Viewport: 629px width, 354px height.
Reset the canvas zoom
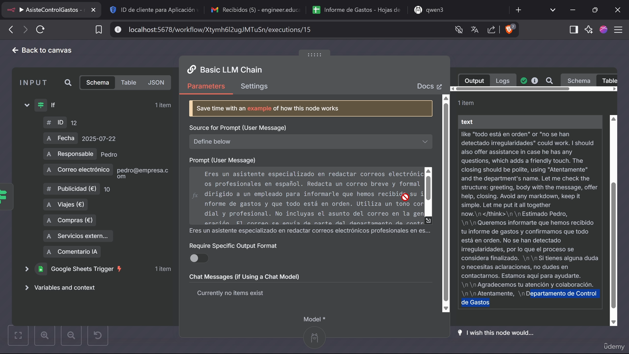click(98, 335)
